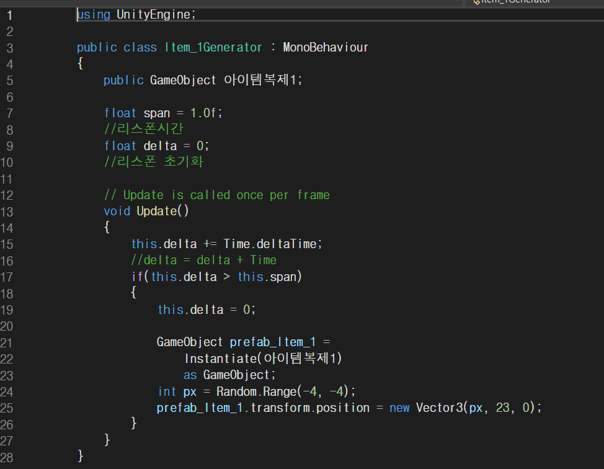
Task: Click 'prefab_Item_1.transform.position' on line 25
Action: click(x=263, y=408)
